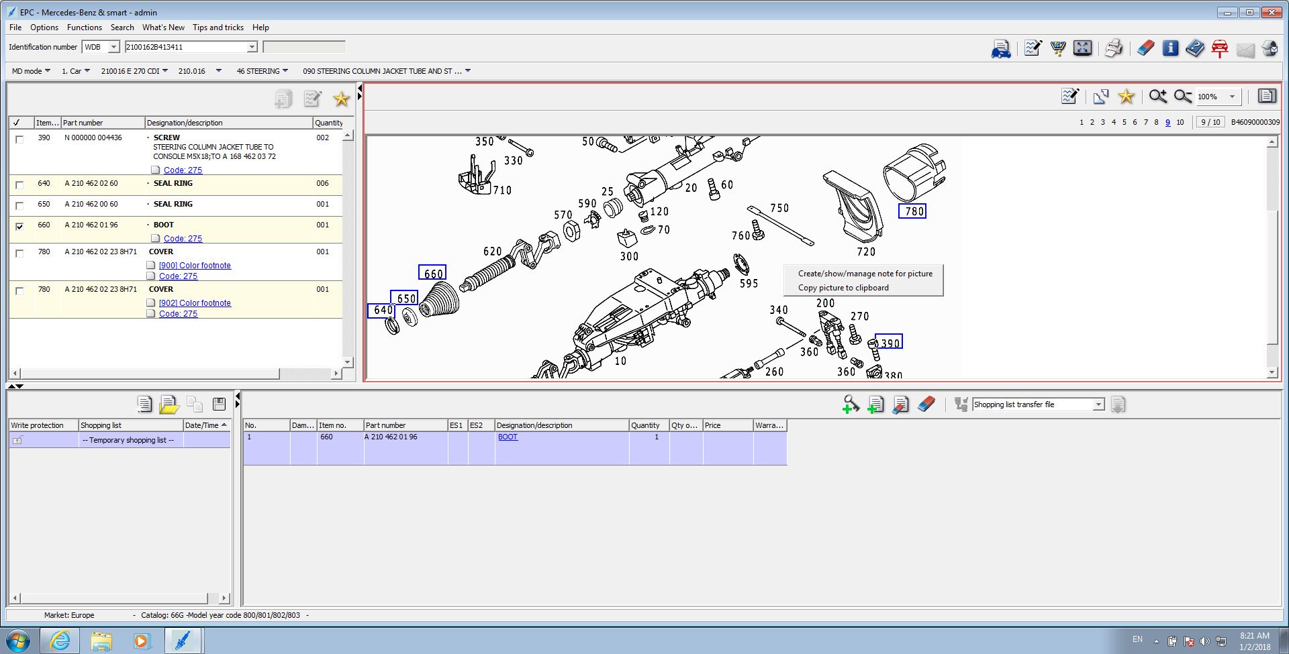Click the add document with plus icon
This screenshot has height=654, width=1289.
875,404
